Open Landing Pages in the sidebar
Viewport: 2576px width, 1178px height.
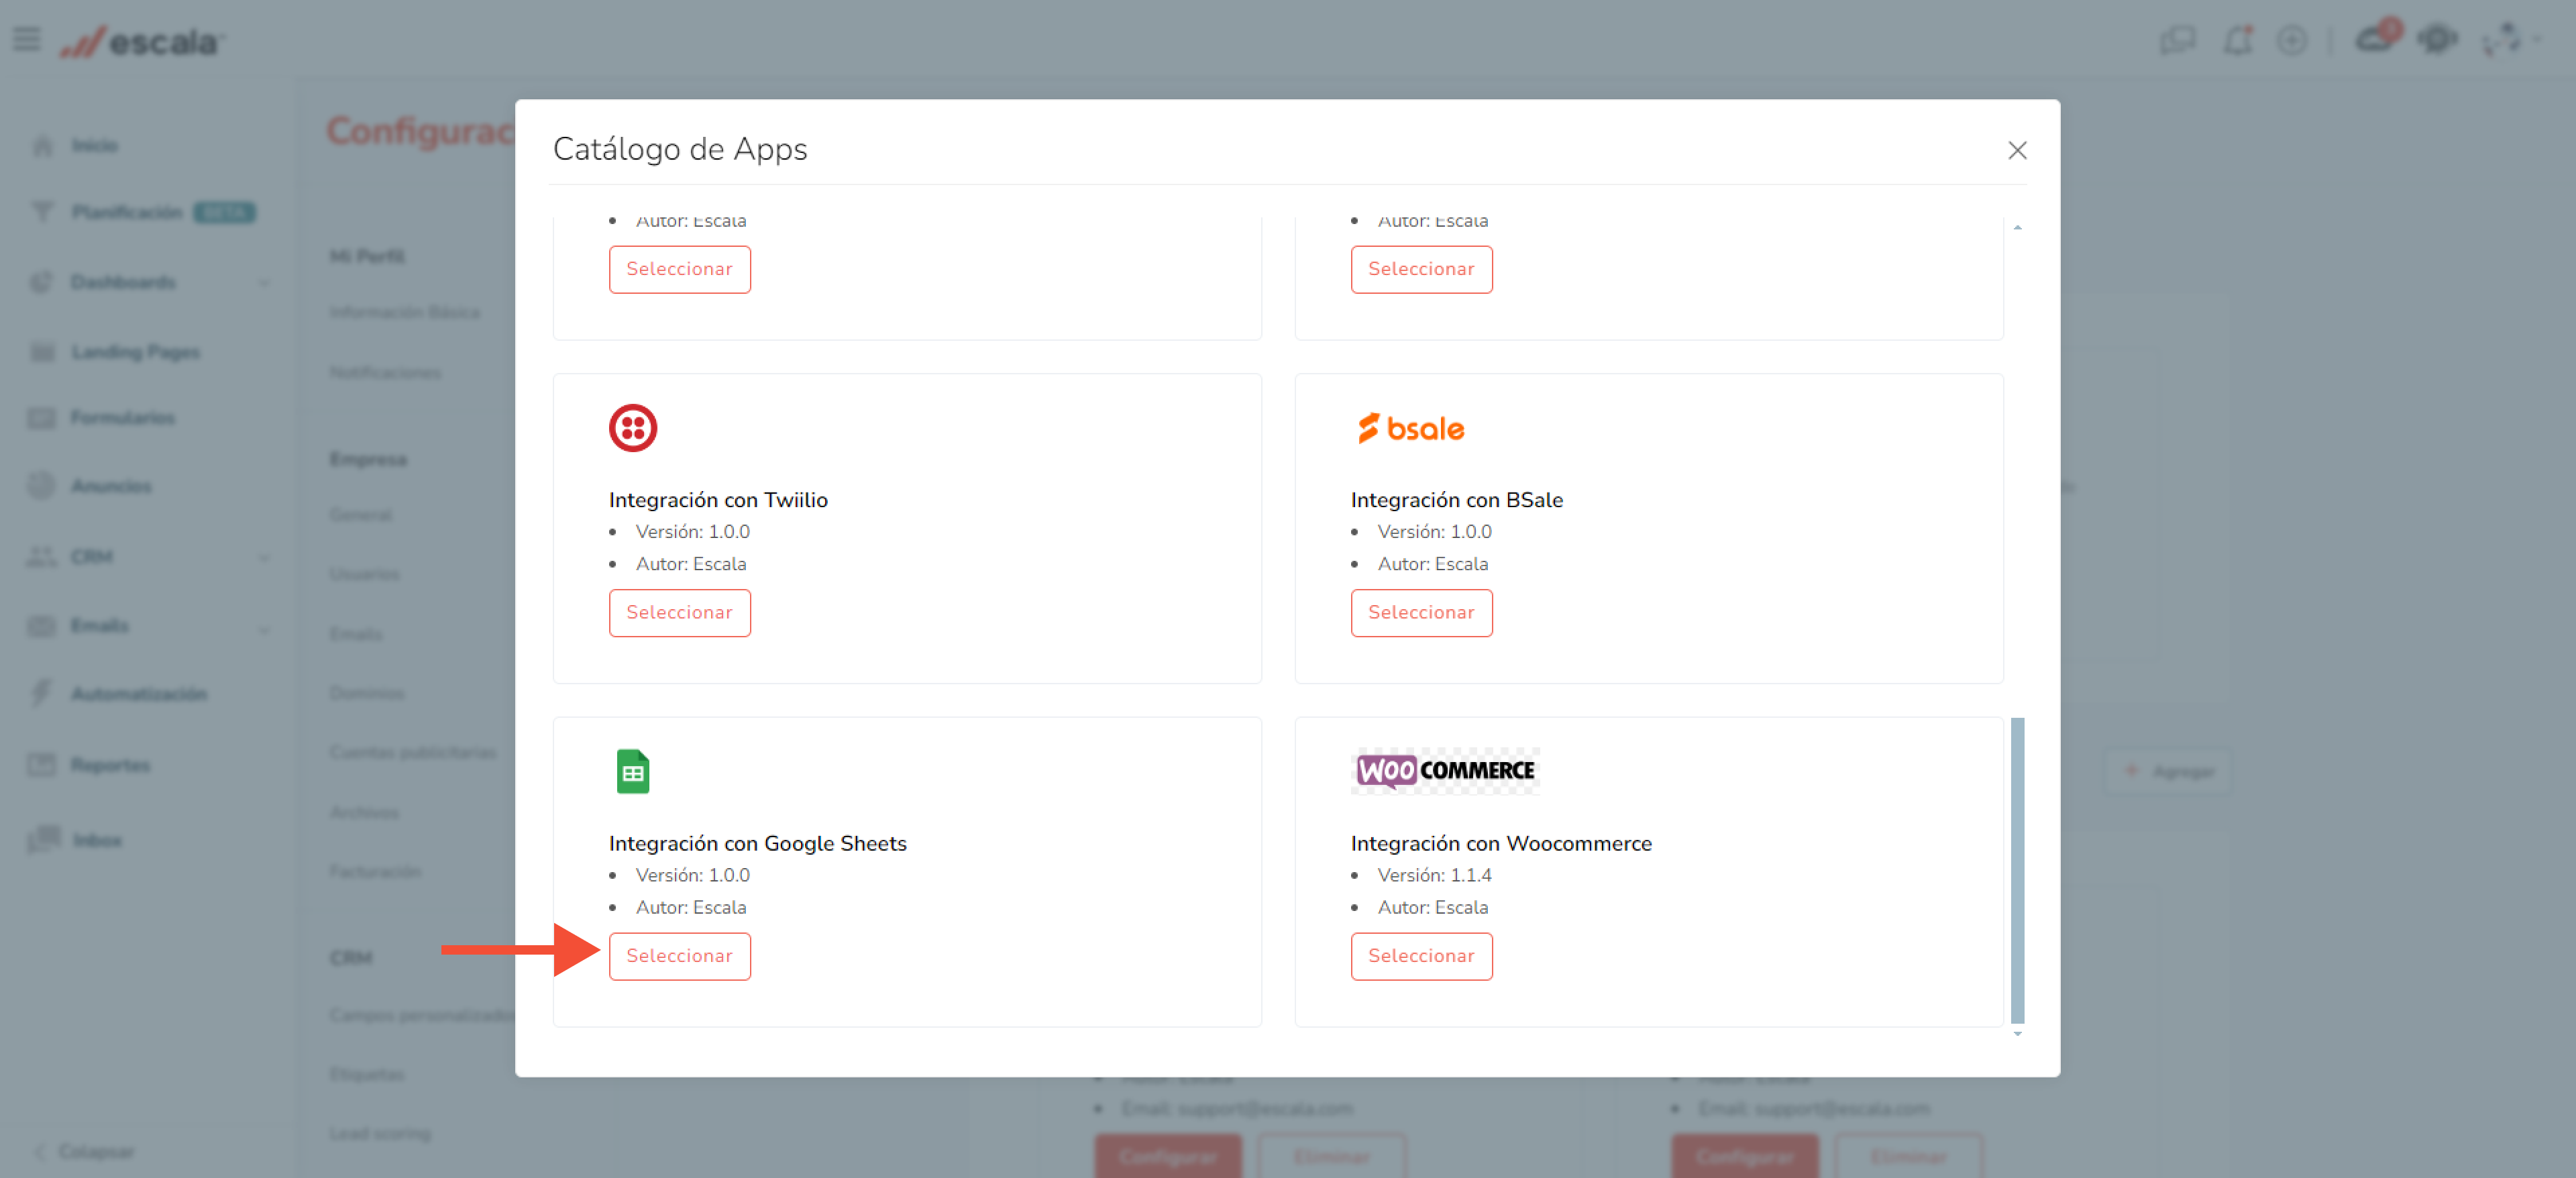pos(135,352)
